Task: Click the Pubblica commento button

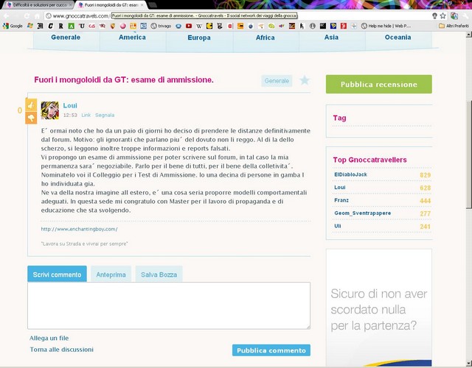Action: pyautogui.click(x=271, y=350)
